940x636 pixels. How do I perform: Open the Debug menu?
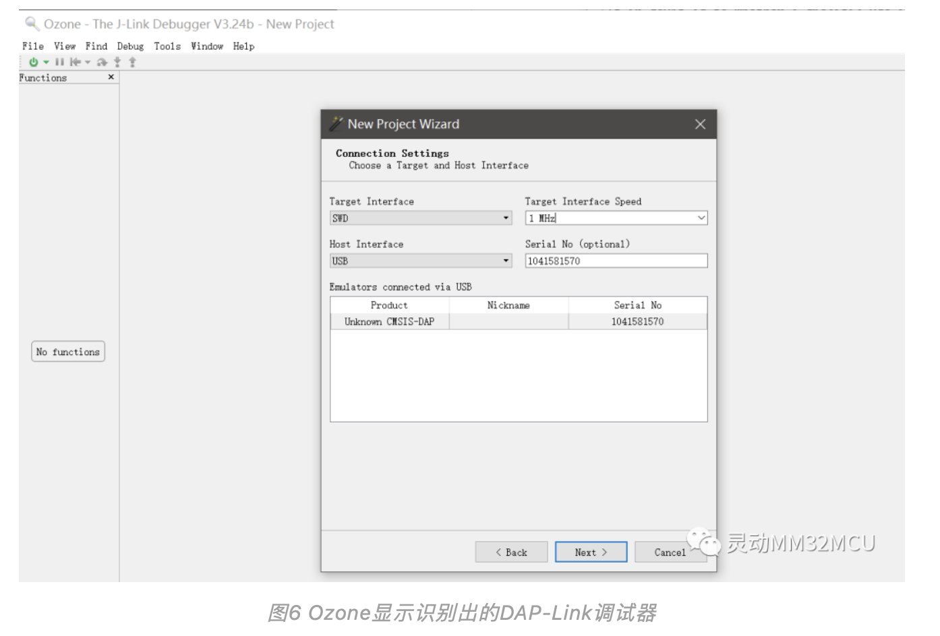pyautogui.click(x=130, y=46)
